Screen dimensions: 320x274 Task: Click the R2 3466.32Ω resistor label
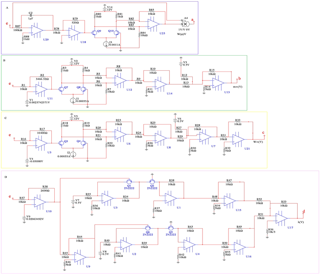pos(43,76)
